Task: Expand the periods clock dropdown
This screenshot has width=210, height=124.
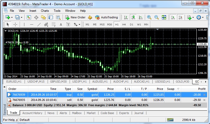Action: coord(203,17)
